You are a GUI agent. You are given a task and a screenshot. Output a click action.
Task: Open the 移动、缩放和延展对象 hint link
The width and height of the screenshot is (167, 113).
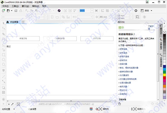[x=129, y=68]
